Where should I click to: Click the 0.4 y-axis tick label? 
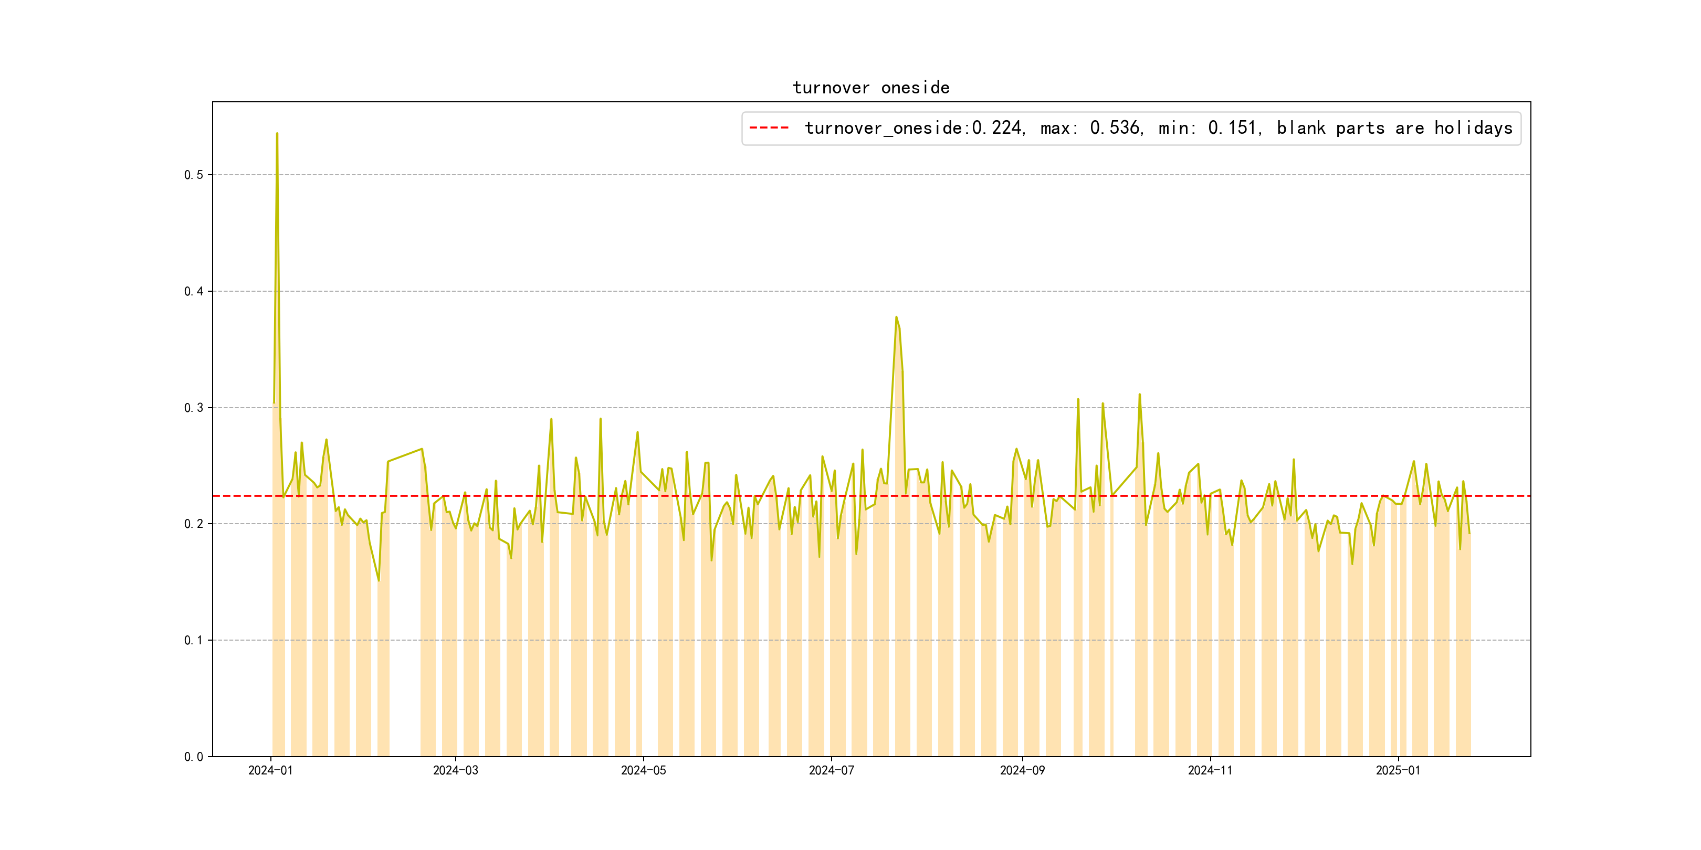(194, 292)
